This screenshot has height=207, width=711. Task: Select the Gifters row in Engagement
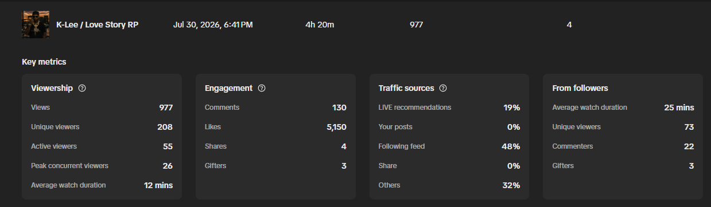pos(275,166)
